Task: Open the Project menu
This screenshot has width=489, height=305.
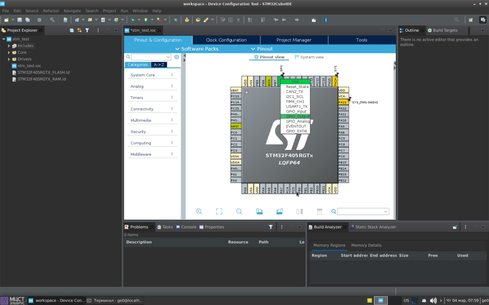Action: [x=109, y=11]
